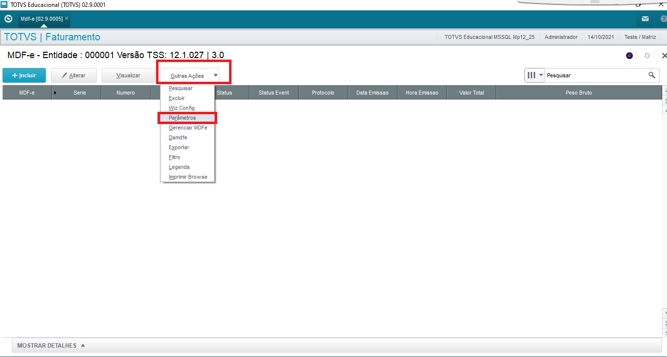Click the Alterar button
The image size is (667, 357).
(74, 75)
